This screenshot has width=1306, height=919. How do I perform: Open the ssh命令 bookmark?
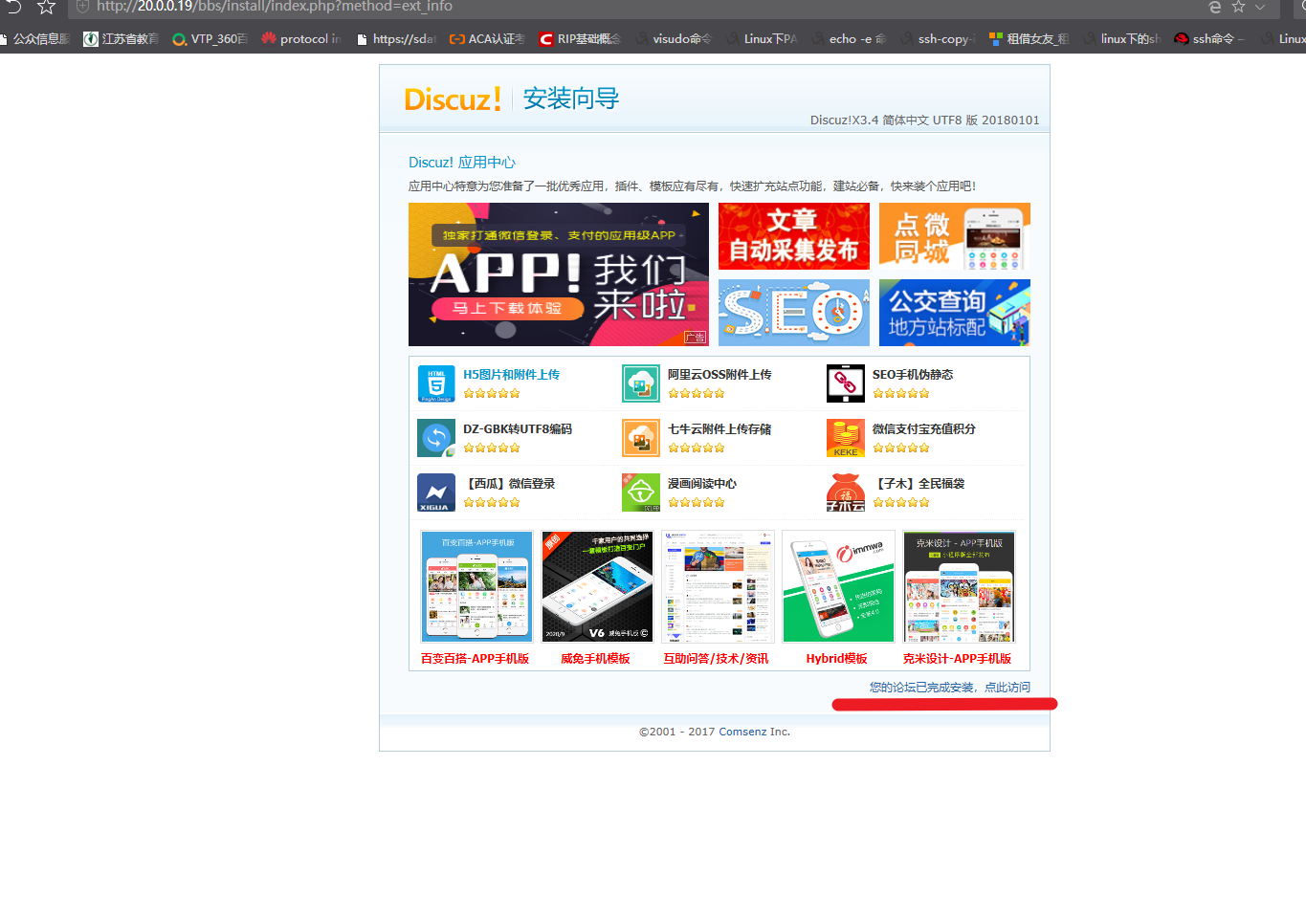1209,39
